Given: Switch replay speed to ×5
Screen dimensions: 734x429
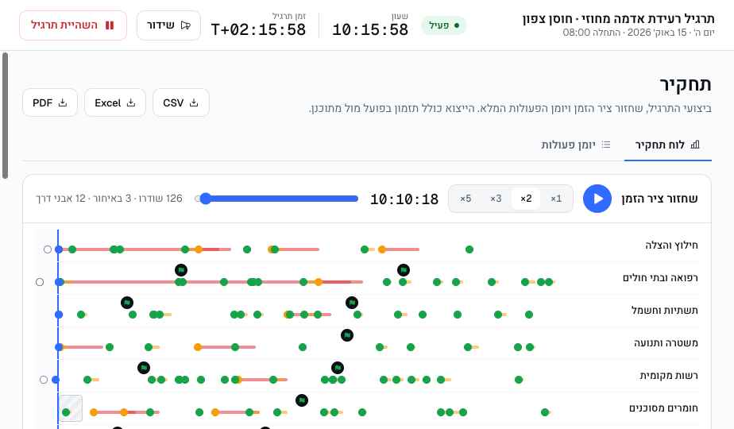Looking at the screenshot, I should click(x=466, y=199).
